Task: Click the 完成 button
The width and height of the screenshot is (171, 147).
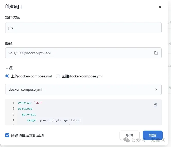Action: [x=153, y=135]
